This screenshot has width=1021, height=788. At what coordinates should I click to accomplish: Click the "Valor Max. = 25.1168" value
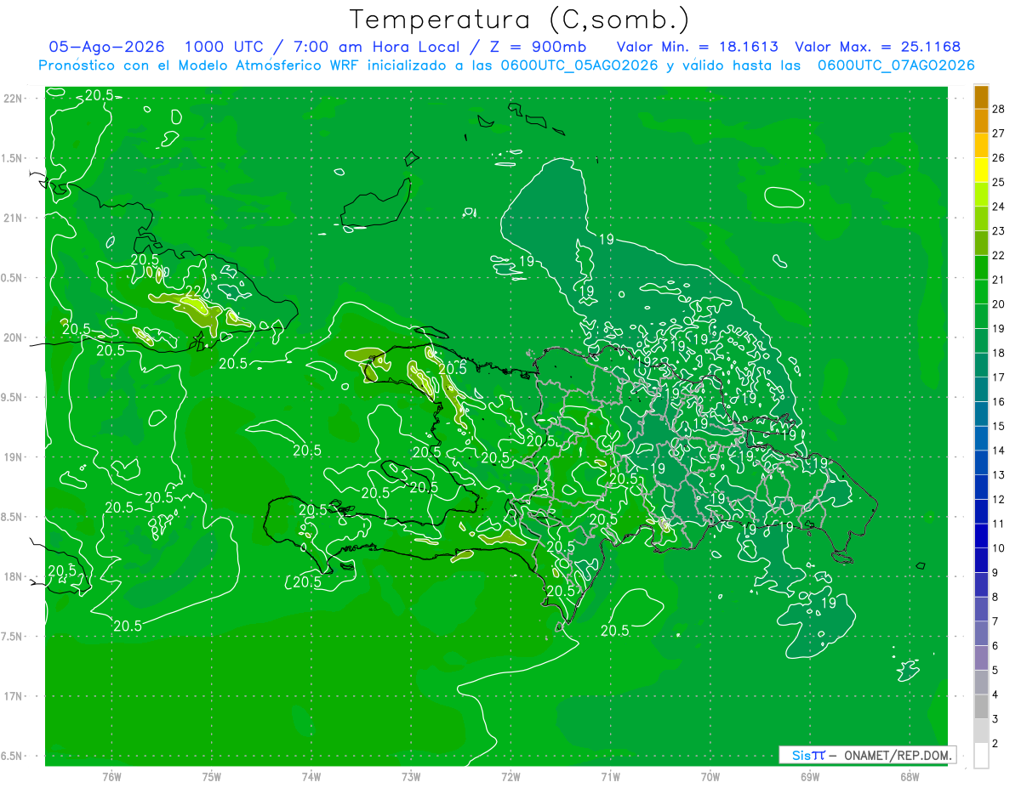pos(877,47)
